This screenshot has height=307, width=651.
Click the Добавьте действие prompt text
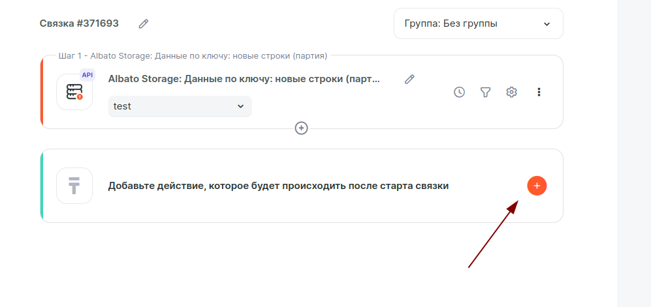coord(278,186)
